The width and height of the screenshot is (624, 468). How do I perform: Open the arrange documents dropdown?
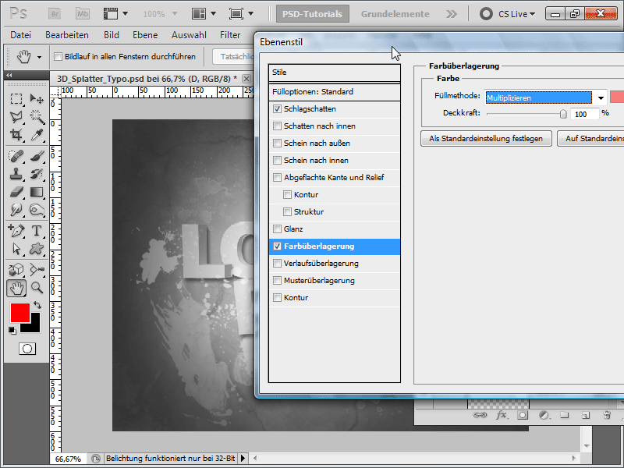213,14
